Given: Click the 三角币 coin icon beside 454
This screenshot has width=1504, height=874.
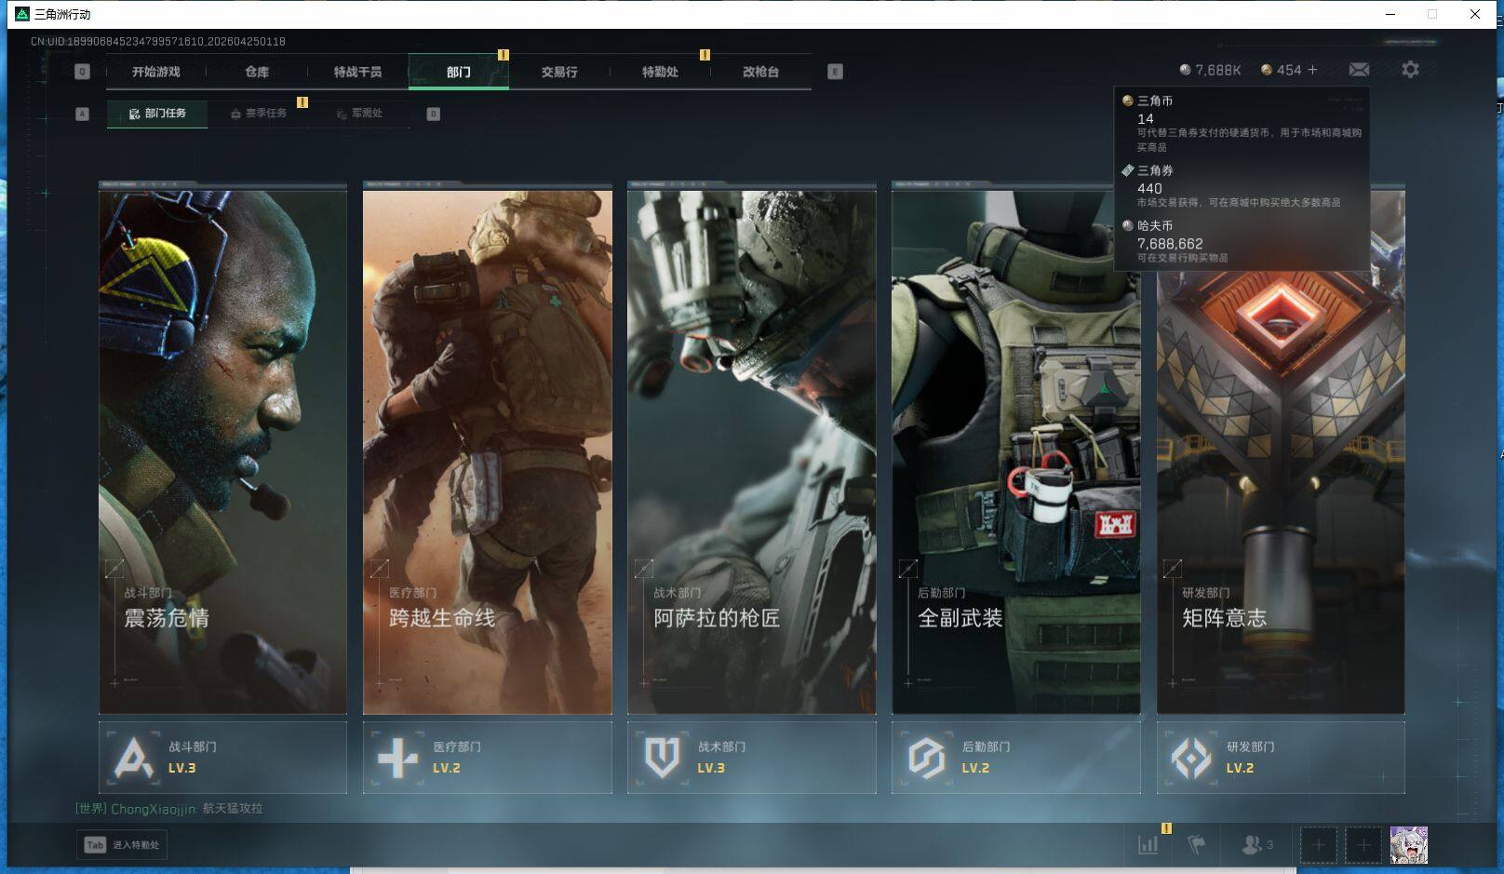Looking at the screenshot, I should (x=1266, y=70).
